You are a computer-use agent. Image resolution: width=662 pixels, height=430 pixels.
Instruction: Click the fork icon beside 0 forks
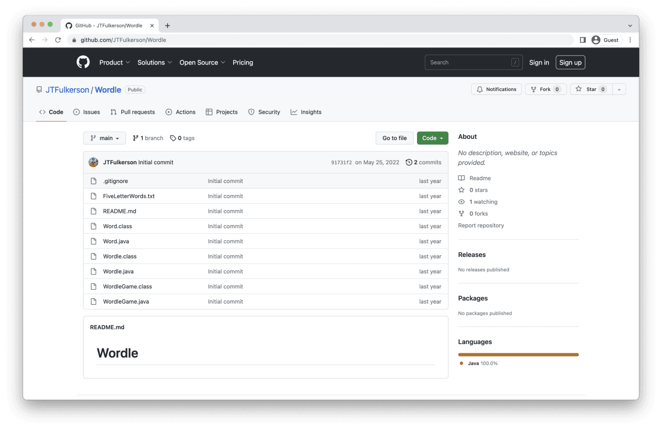tap(462, 213)
